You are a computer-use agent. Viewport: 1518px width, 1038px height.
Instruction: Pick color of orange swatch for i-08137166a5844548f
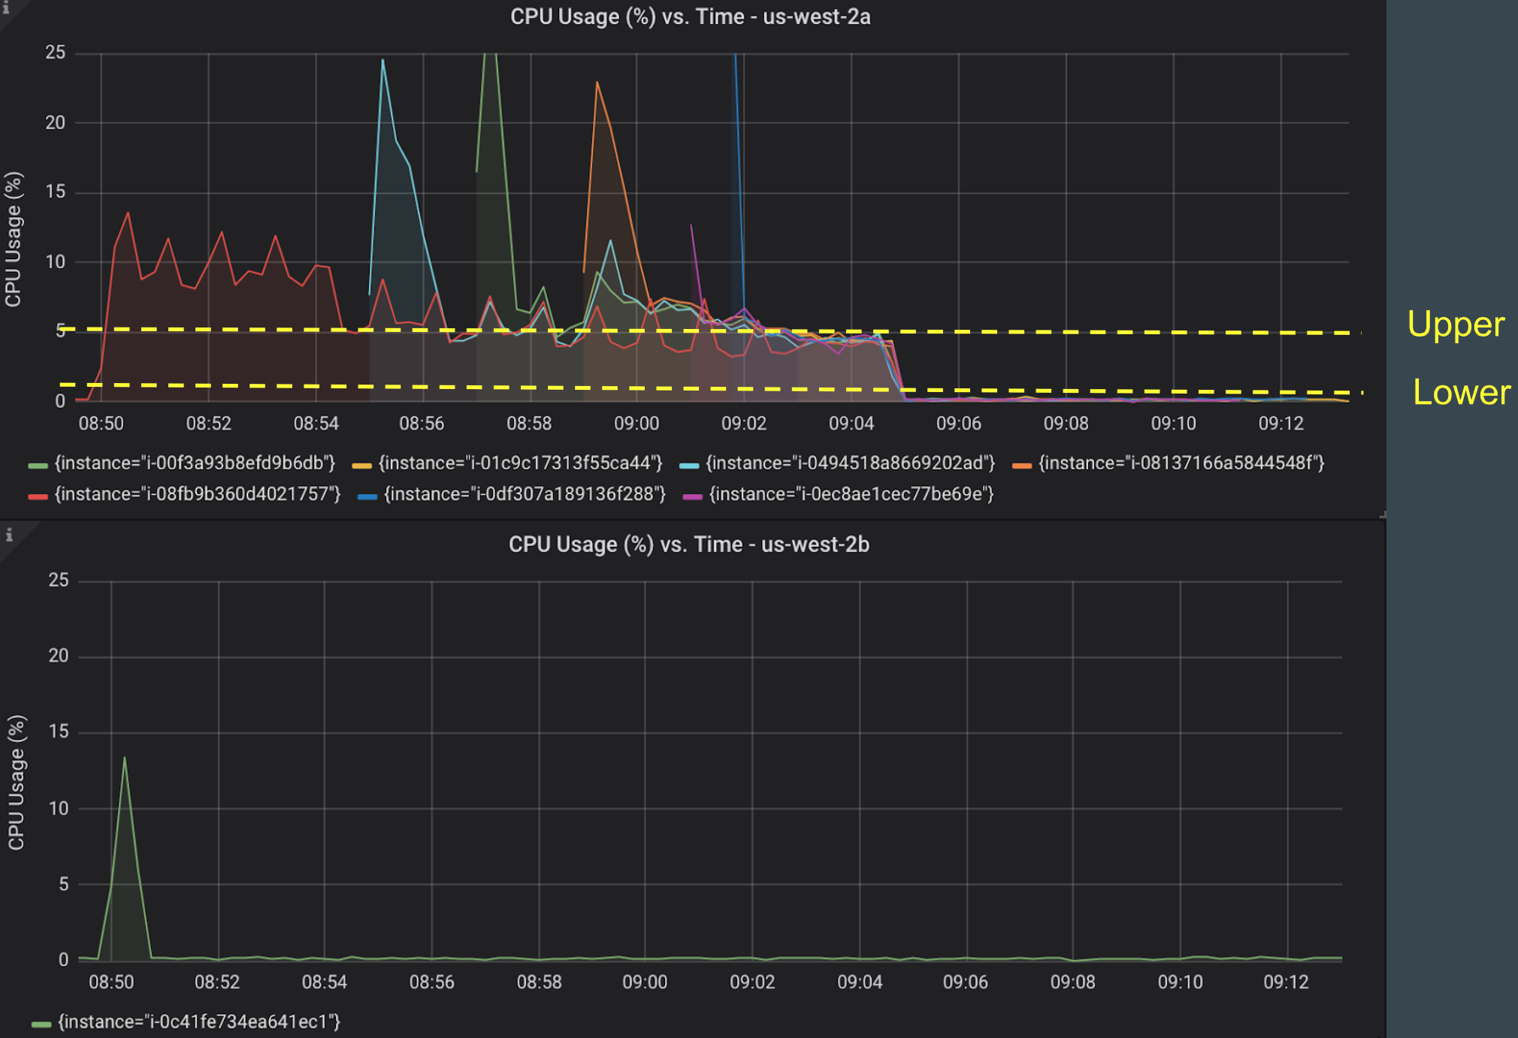(1021, 466)
